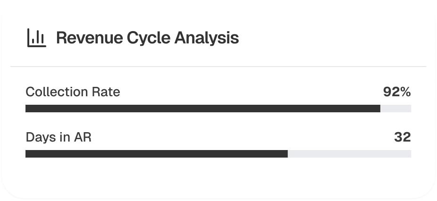This screenshot has height=201, width=437.
Task: Click where the Collection Rate bar fill ends
Action: point(380,109)
